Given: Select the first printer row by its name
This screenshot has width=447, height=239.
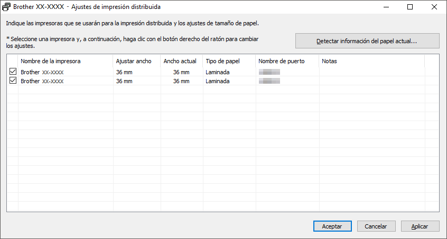Looking at the screenshot, I should [42, 72].
